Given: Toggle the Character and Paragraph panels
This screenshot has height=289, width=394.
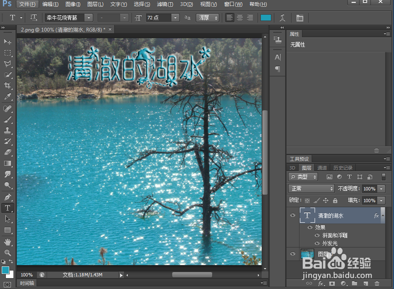Looking at the screenshot, I should [x=299, y=18].
